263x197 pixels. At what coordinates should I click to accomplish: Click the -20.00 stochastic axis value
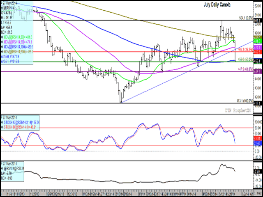[258, 157]
